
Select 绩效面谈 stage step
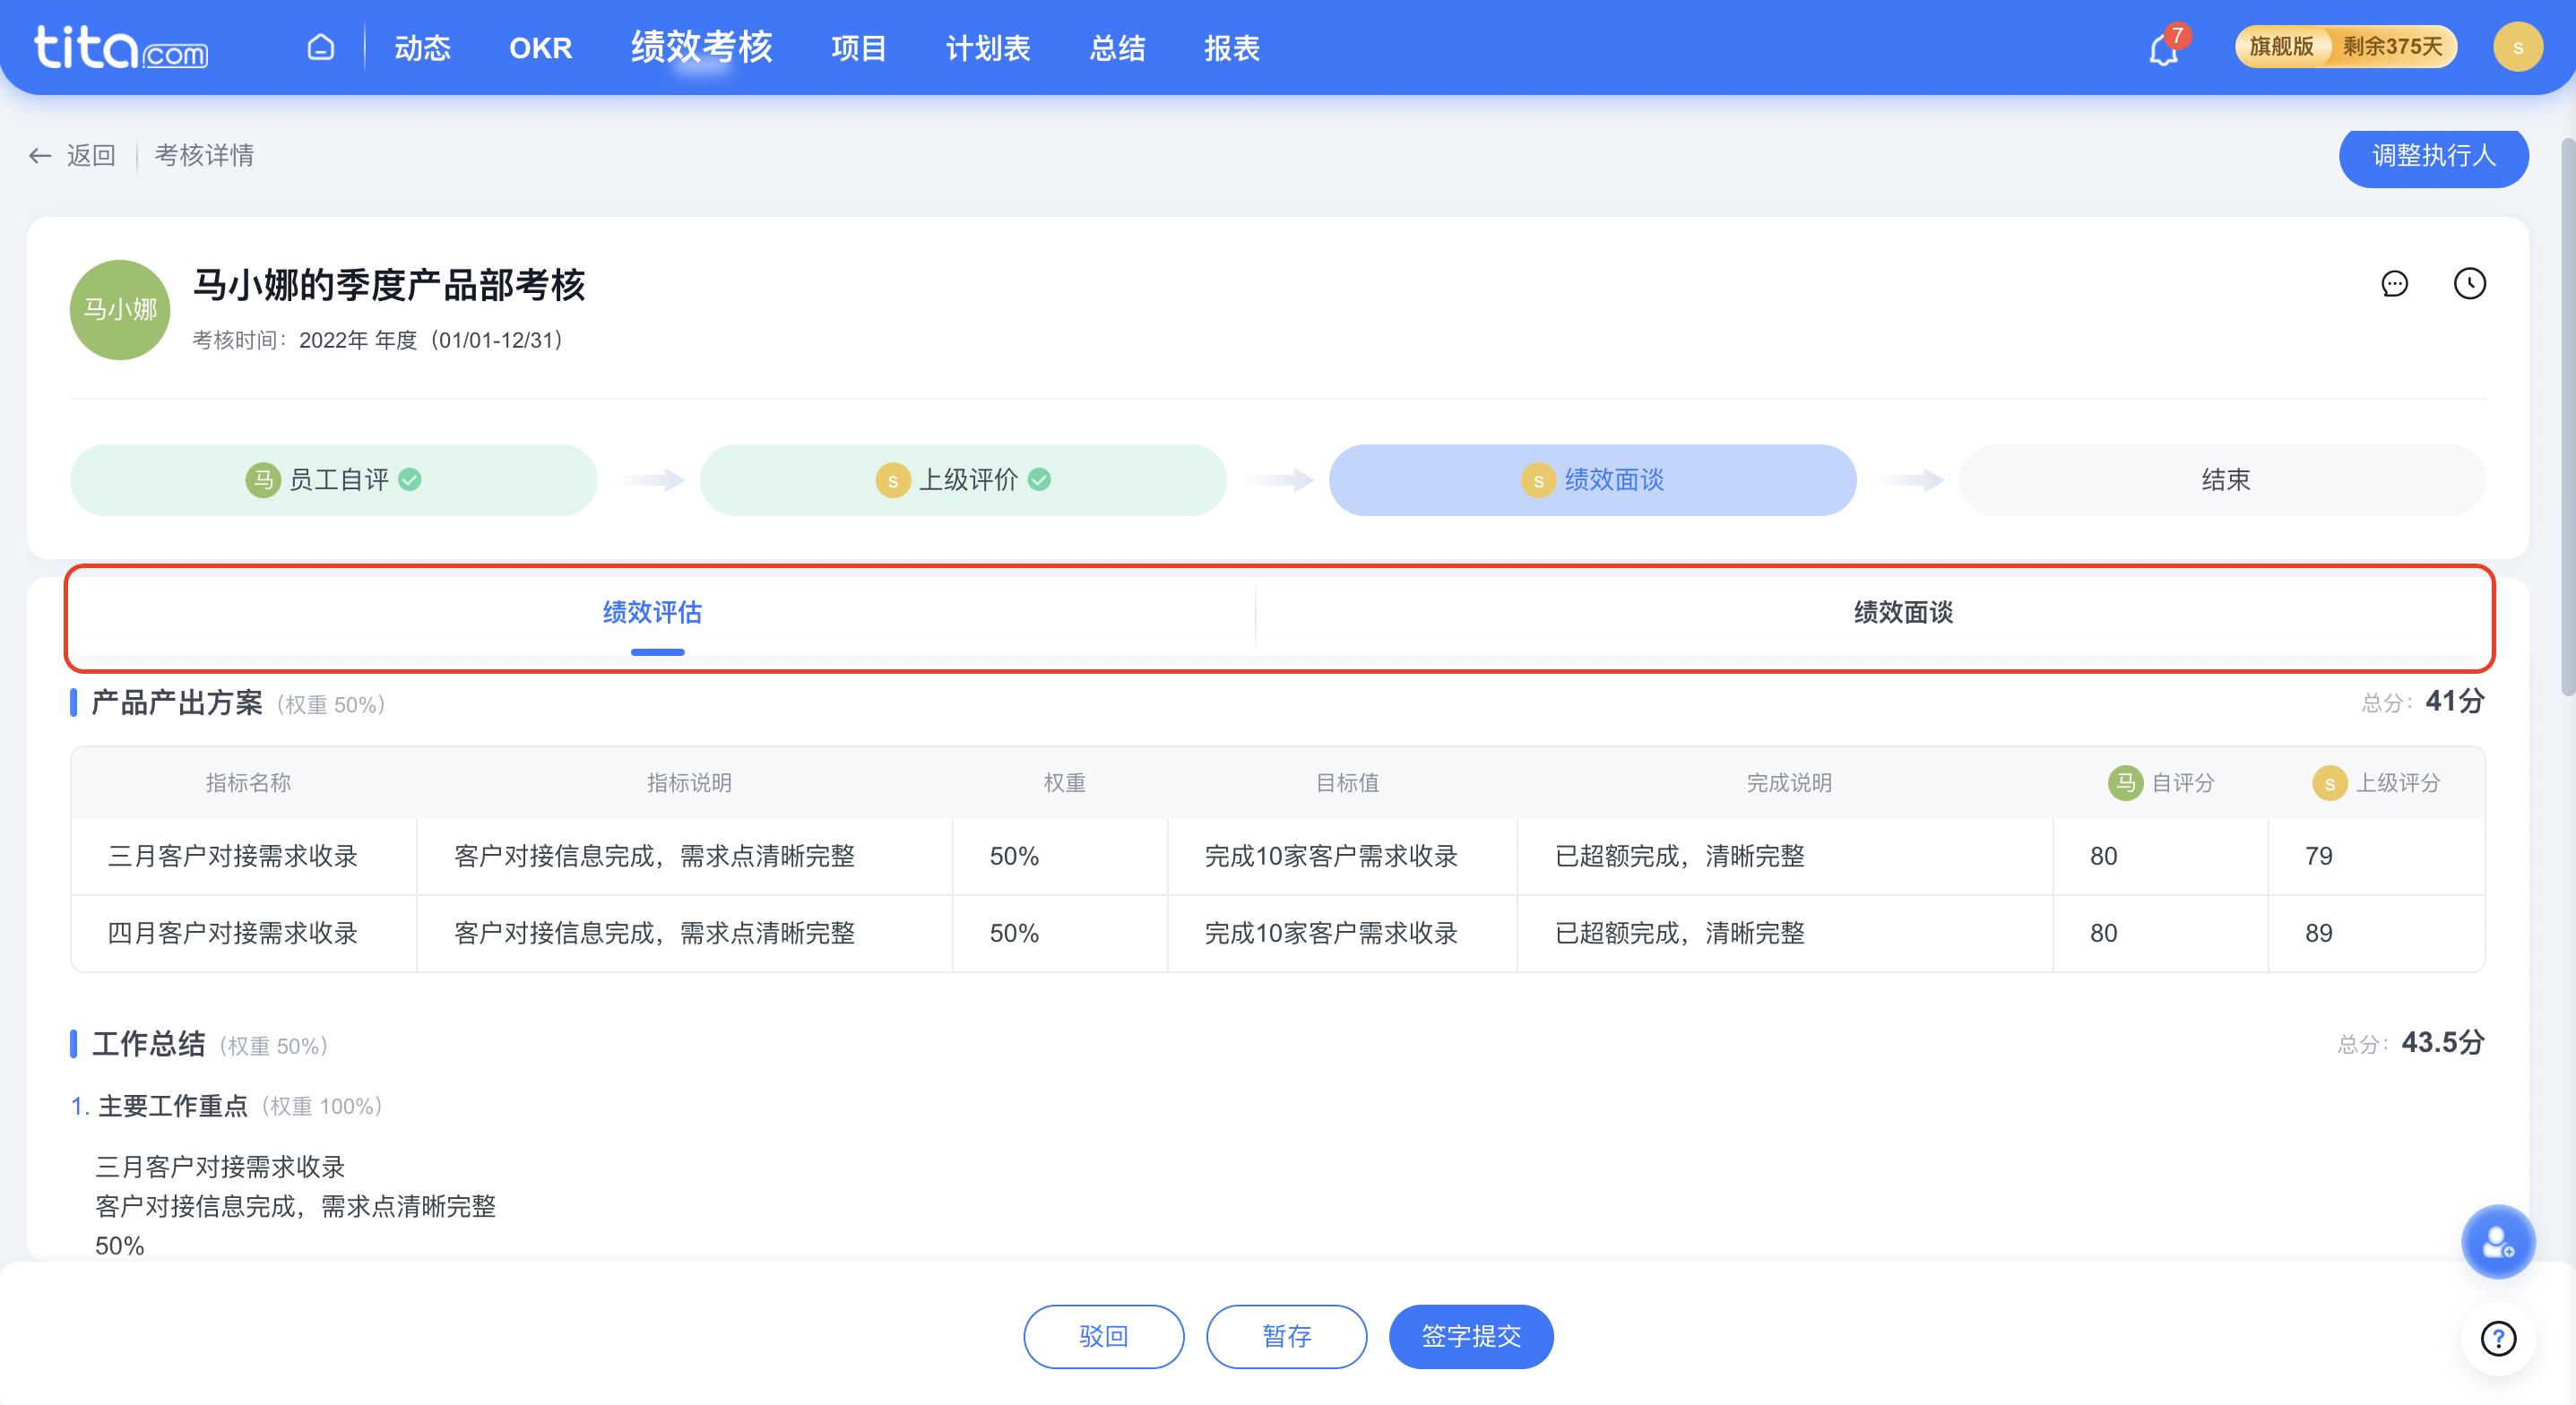tap(1592, 480)
